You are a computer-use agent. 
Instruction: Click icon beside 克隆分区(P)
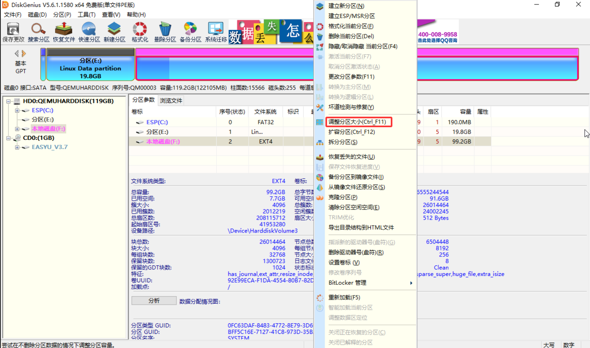click(x=320, y=197)
